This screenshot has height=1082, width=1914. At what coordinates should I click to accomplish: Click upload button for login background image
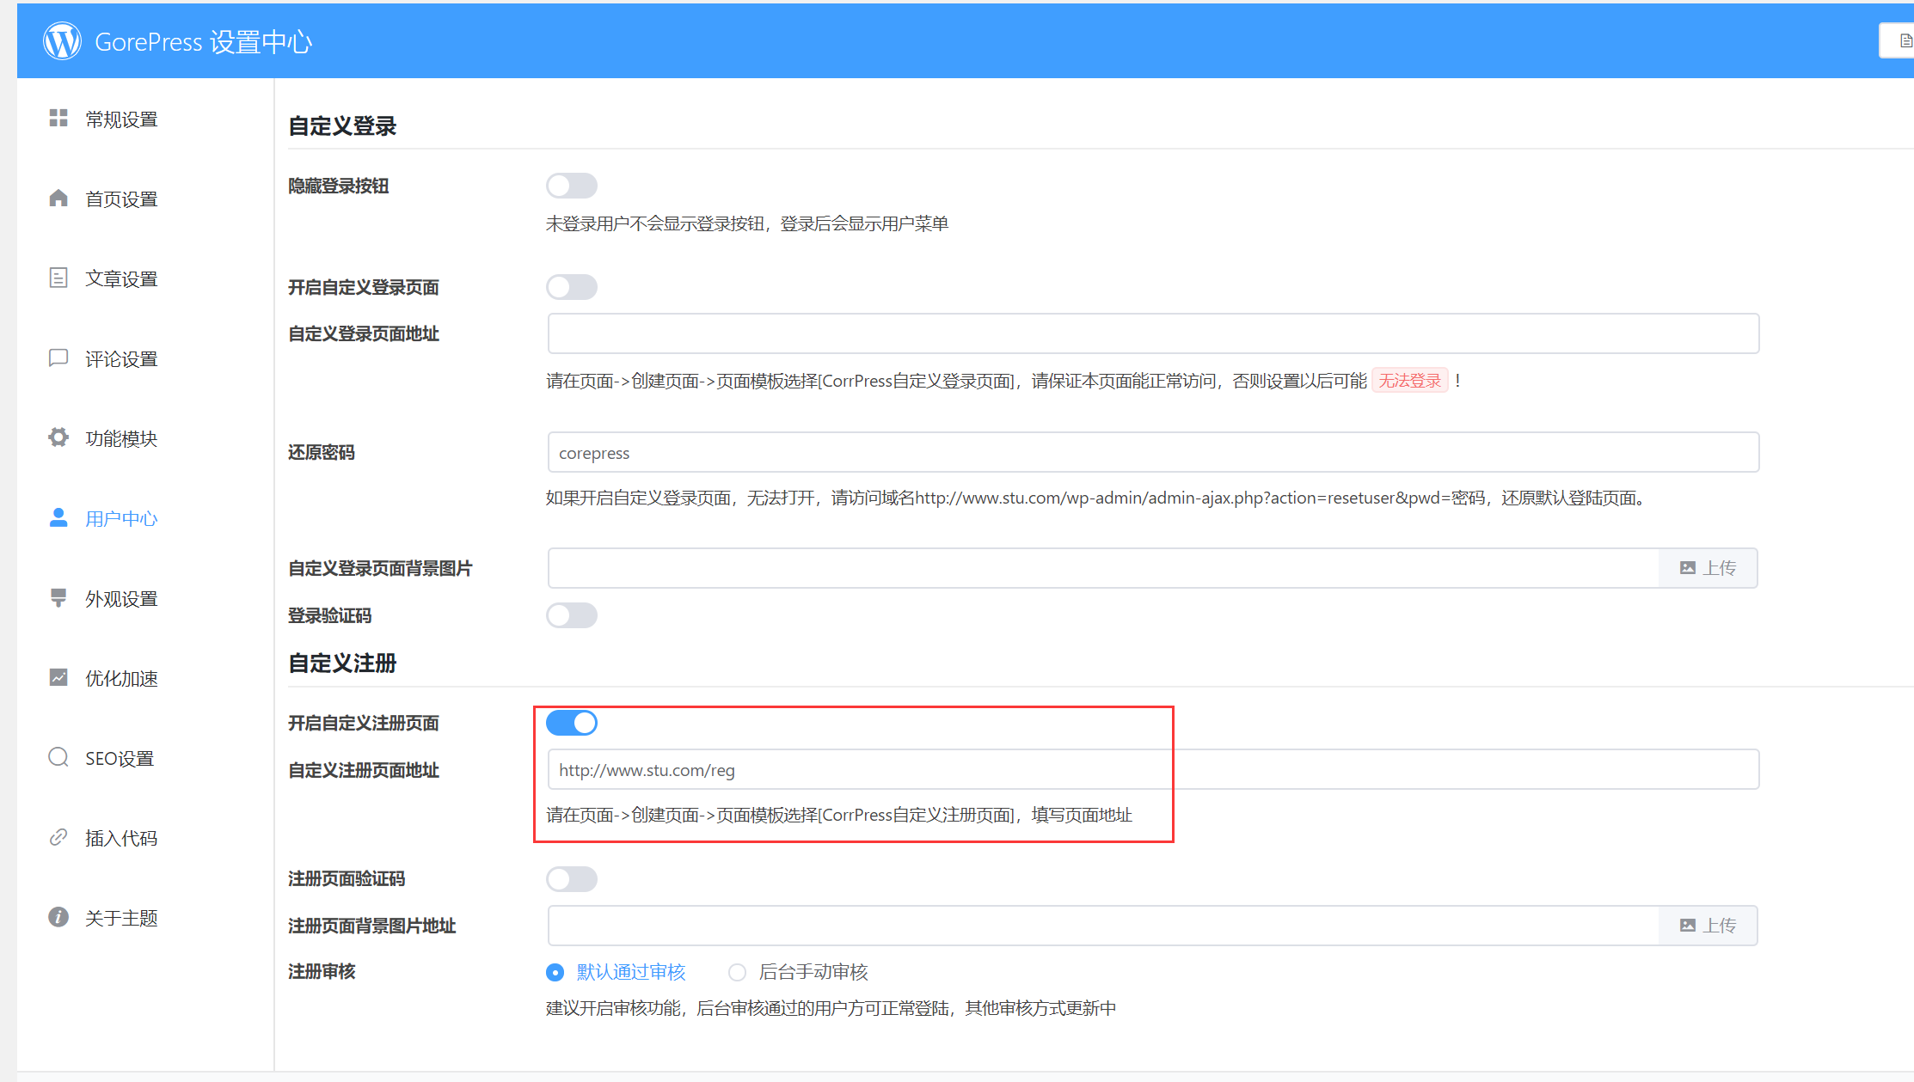1708,568
